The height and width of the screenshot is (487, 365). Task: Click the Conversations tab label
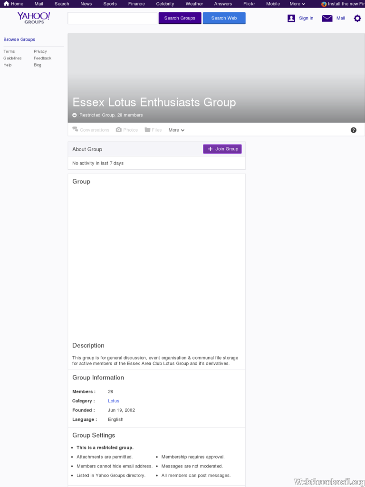coord(95,130)
